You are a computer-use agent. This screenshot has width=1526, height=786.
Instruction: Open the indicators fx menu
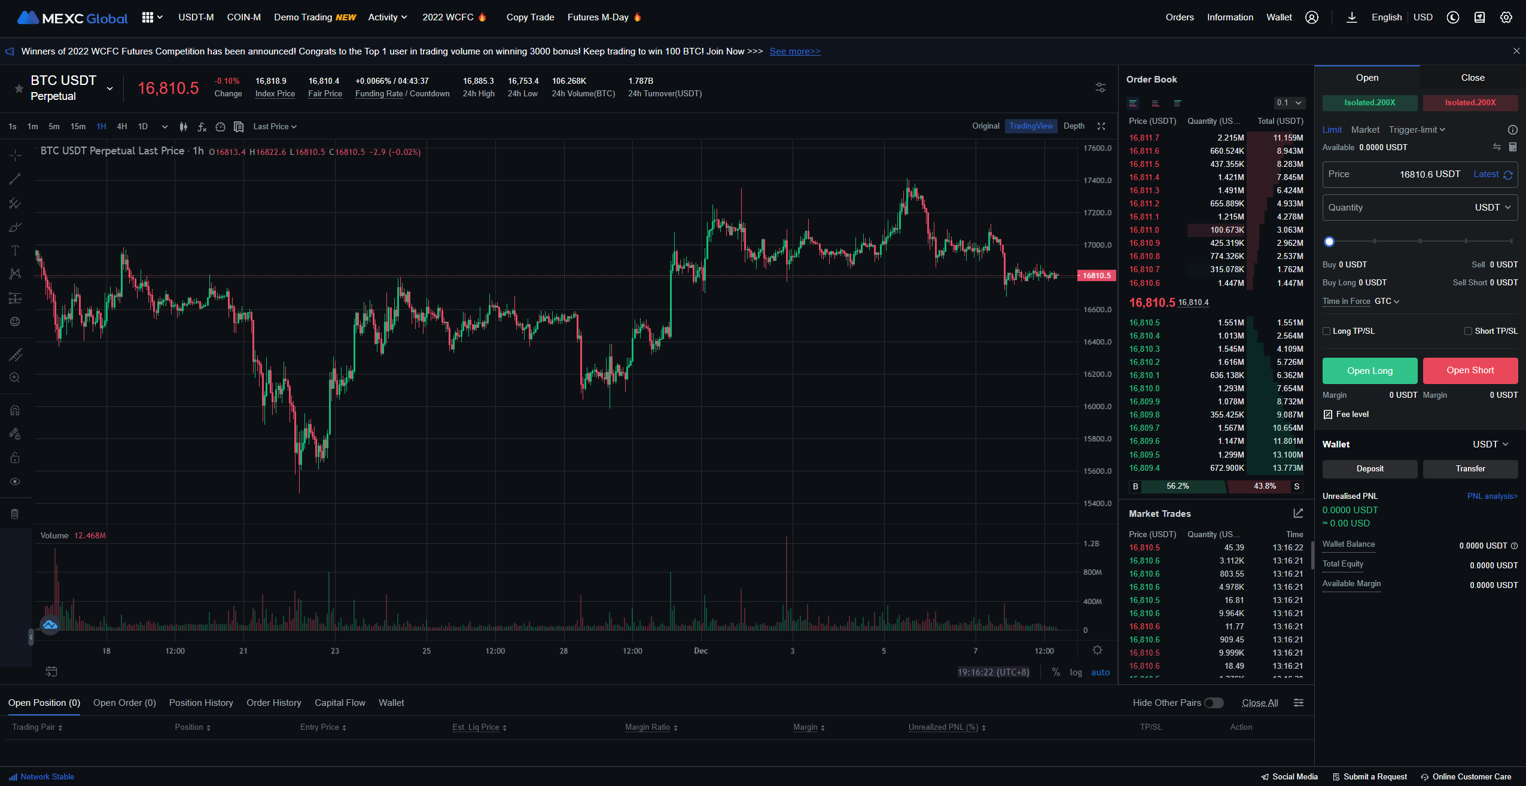tap(202, 127)
